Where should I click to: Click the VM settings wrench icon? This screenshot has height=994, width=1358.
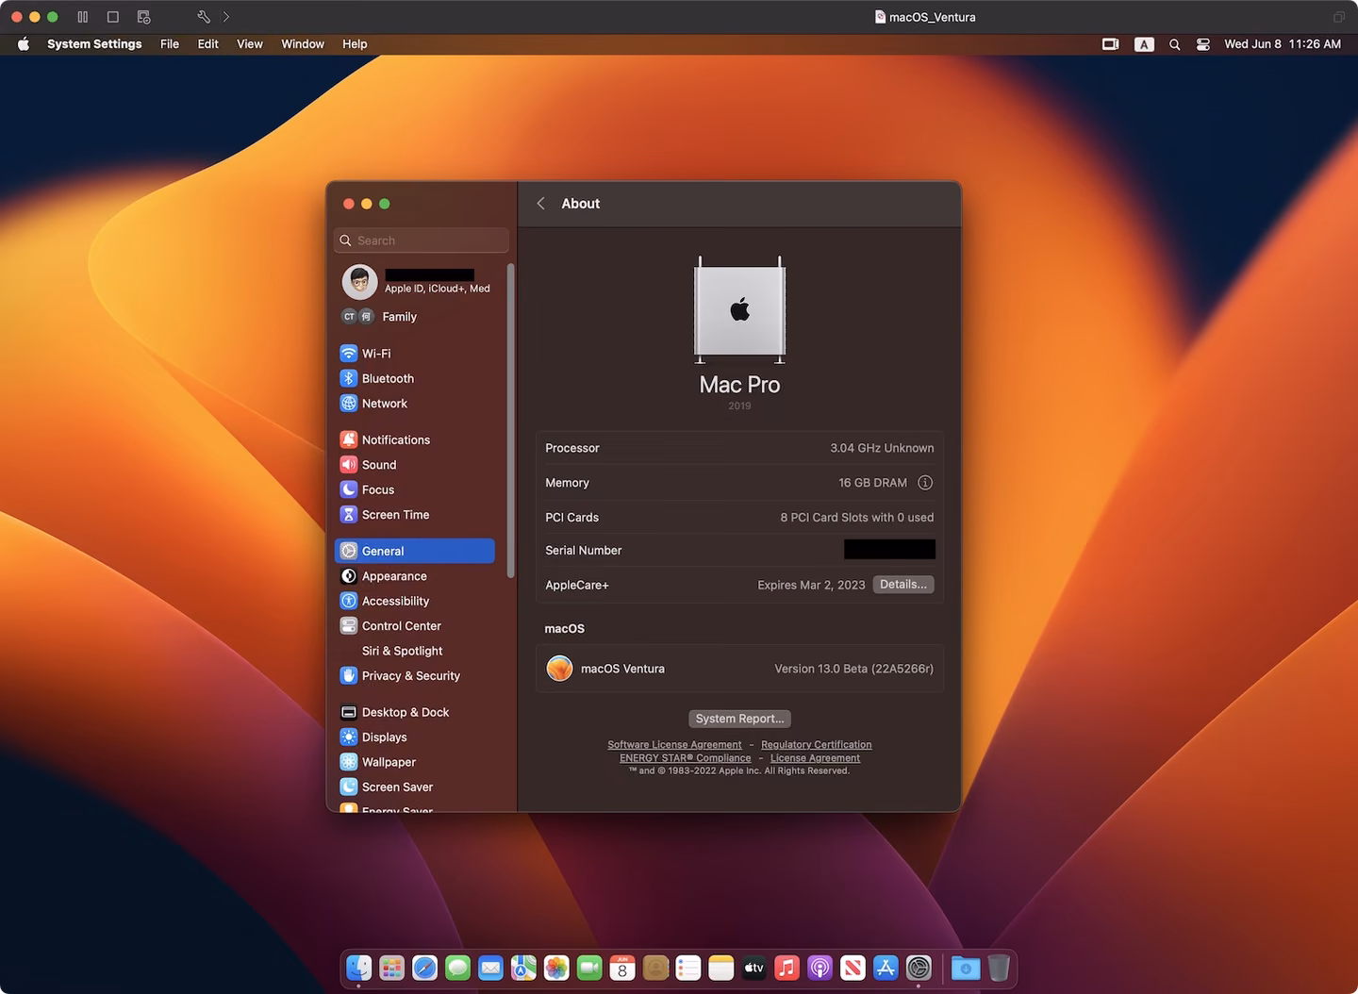pos(203,17)
